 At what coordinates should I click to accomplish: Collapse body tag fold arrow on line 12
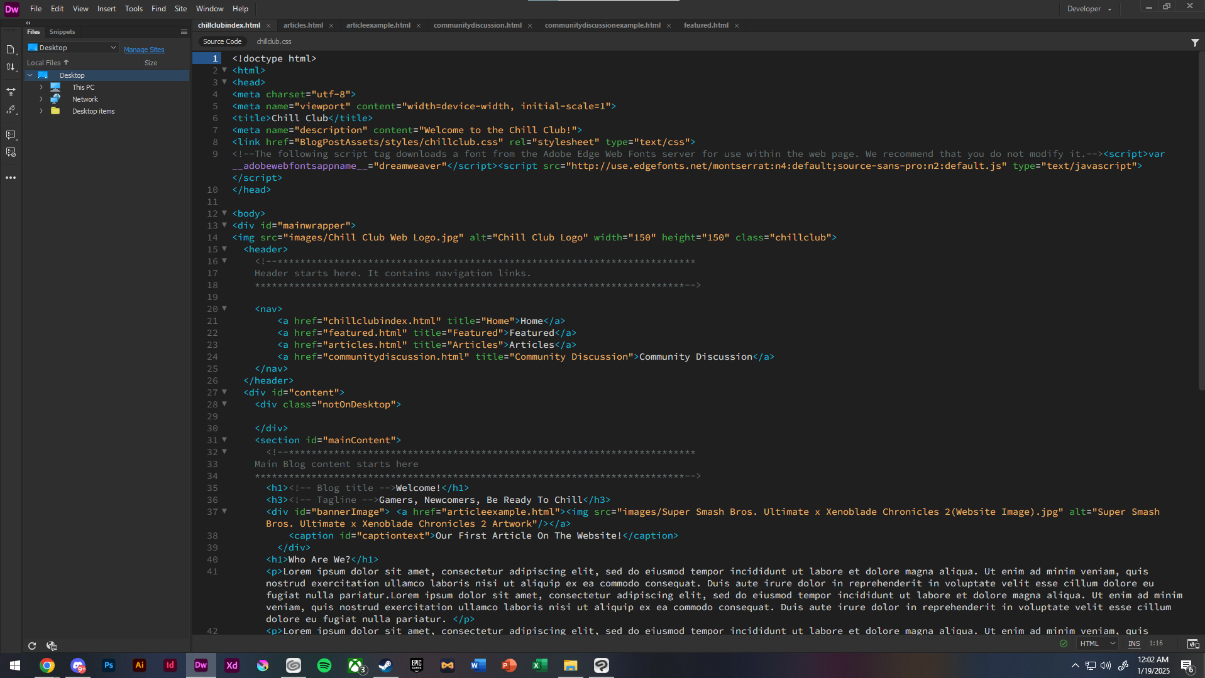(224, 213)
